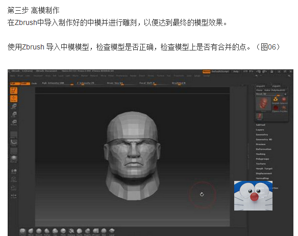The image size is (298, 236).
Task: Expand the Displacement sub-palette
Action: click(264, 173)
